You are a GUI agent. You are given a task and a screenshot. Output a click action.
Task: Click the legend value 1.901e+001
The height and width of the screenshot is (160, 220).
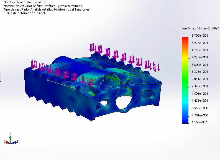(200, 94)
